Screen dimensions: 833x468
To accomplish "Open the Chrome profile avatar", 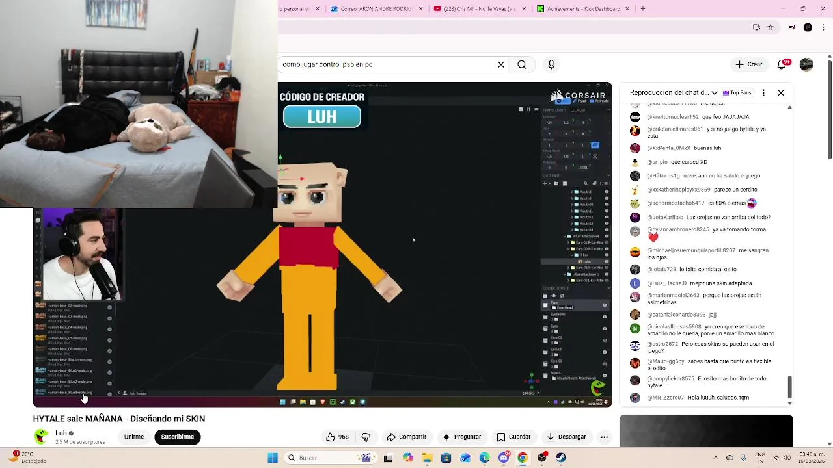I will coord(808,27).
